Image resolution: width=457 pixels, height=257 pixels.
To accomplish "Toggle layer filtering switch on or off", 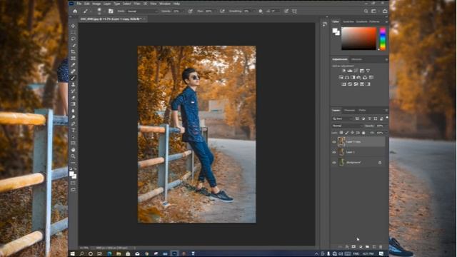I will (387, 118).
